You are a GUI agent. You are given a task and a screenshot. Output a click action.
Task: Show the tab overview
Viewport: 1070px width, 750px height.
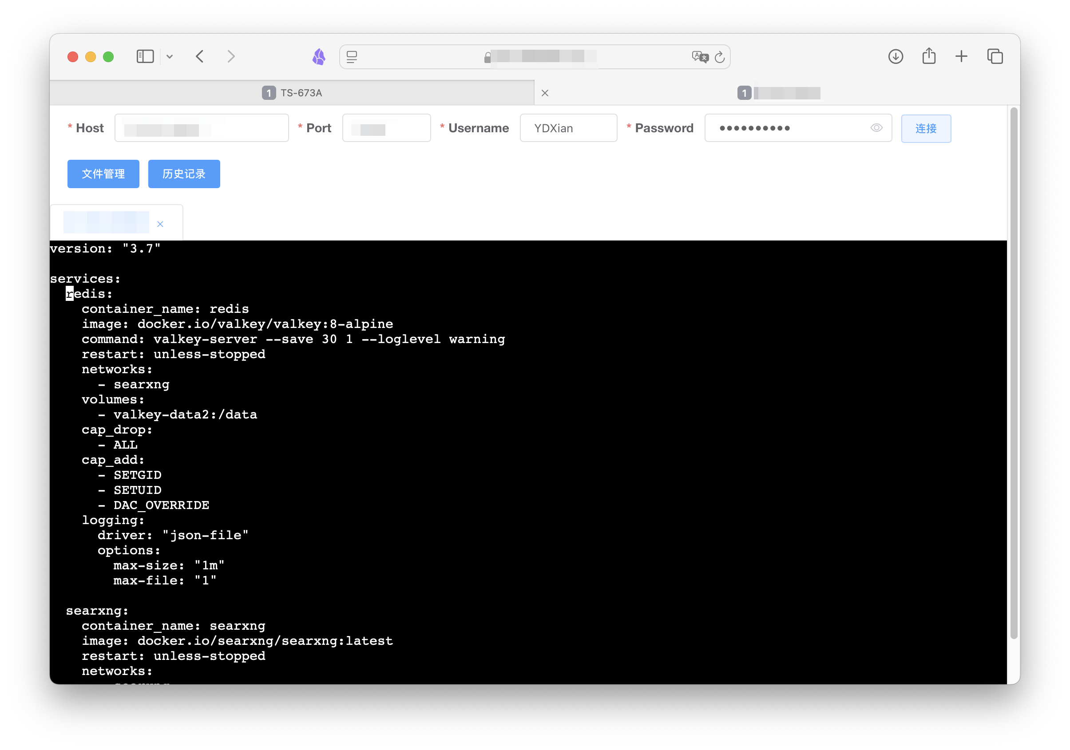(x=995, y=57)
